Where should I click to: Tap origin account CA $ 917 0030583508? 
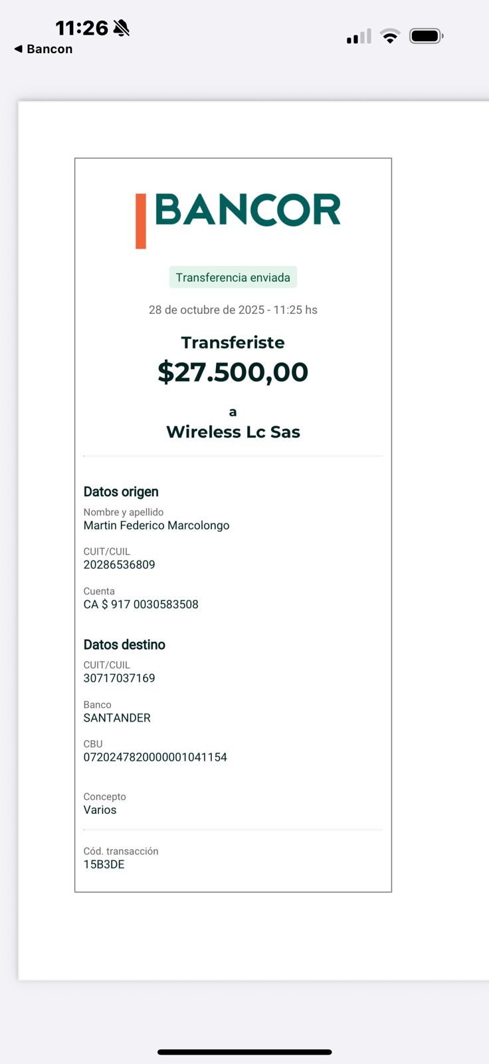coord(141,604)
